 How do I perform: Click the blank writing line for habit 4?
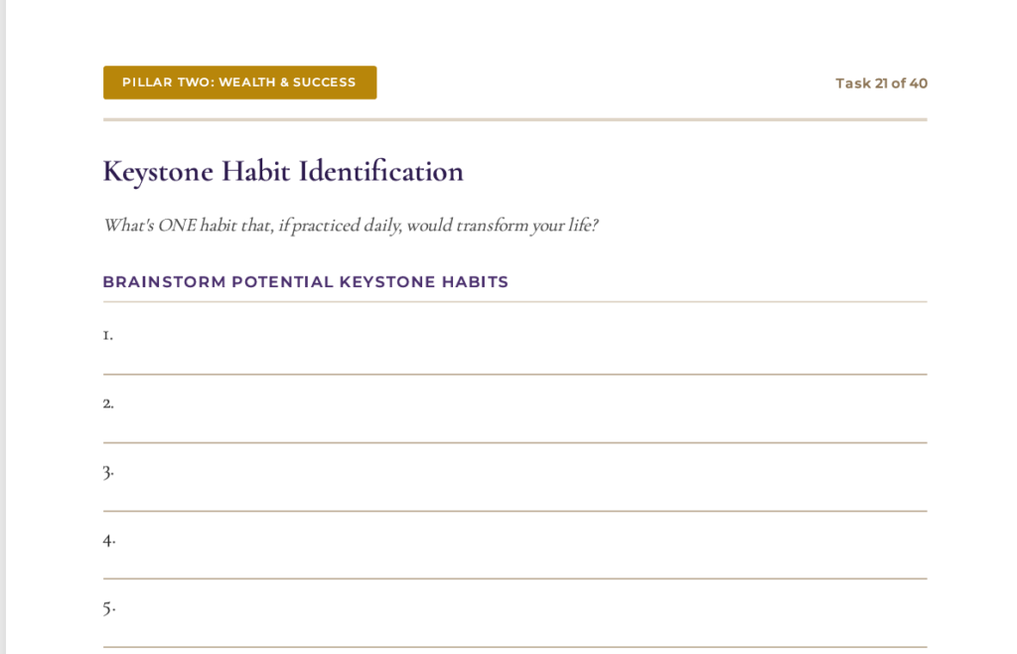coord(516,561)
